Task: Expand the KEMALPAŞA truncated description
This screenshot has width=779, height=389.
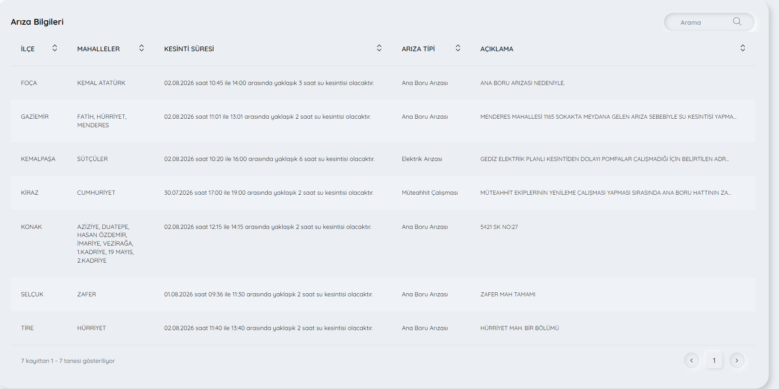Action: point(604,159)
